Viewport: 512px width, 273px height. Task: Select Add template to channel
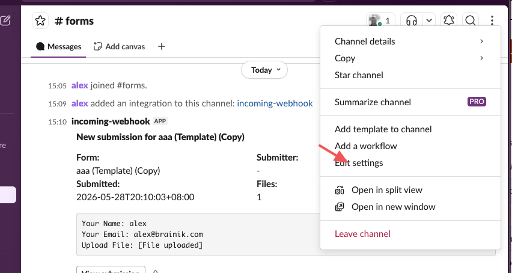(x=410, y=129)
